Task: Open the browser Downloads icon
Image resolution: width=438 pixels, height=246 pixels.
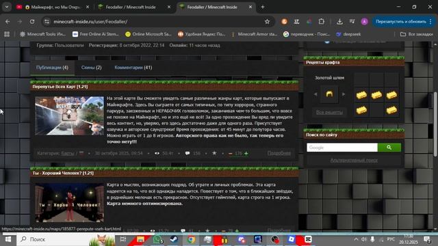Action: [x=339, y=21]
